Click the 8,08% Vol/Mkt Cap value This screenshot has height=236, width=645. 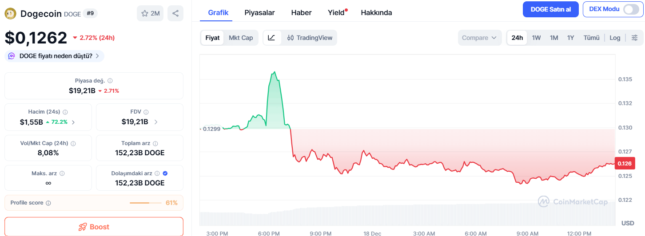coord(48,153)
